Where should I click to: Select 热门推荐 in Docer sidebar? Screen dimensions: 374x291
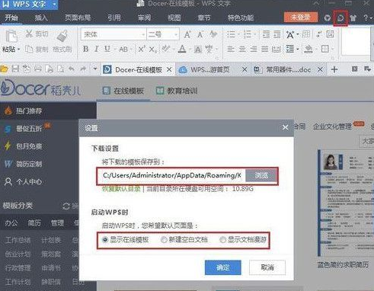coord(48,110)
